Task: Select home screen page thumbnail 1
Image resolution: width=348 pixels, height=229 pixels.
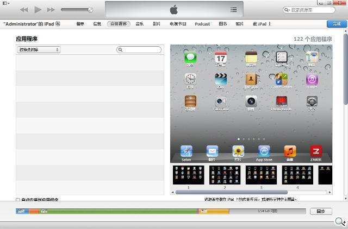Action: (x=189, y=175)
